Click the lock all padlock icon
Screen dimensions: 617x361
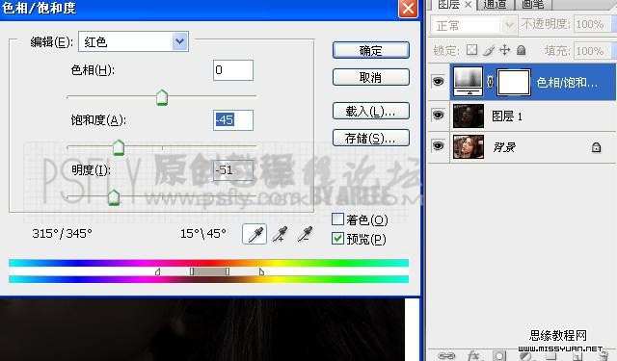(521, 50)
